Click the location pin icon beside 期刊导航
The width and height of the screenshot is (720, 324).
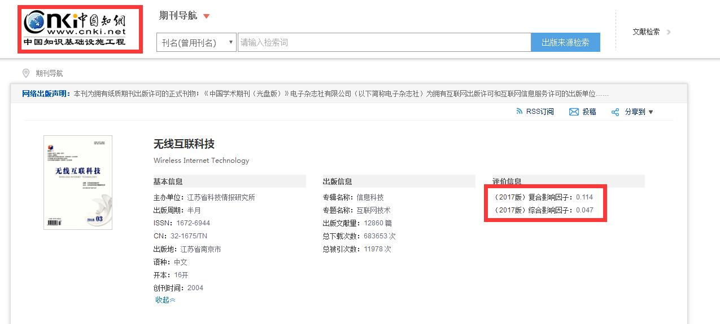point(25,73)
